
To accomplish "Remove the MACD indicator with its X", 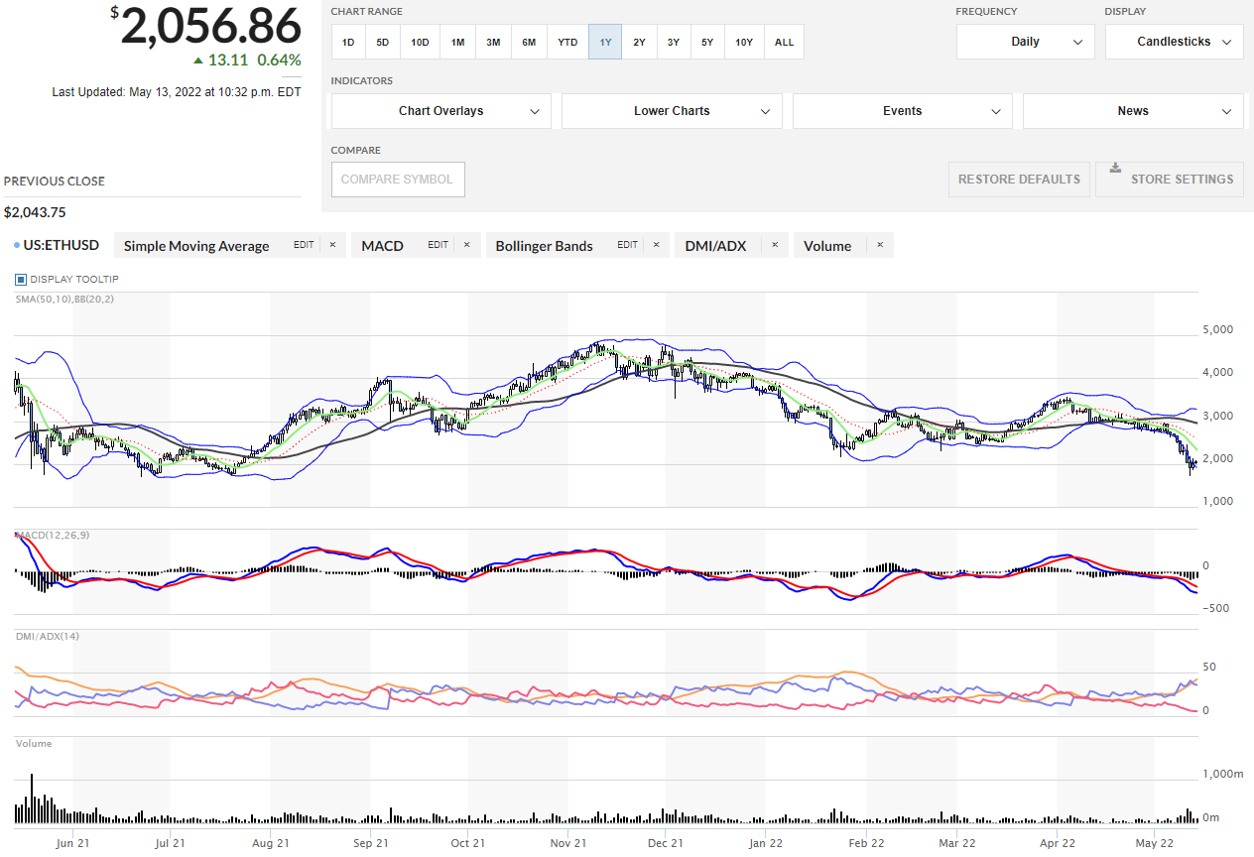I will (x=466, y=245).
